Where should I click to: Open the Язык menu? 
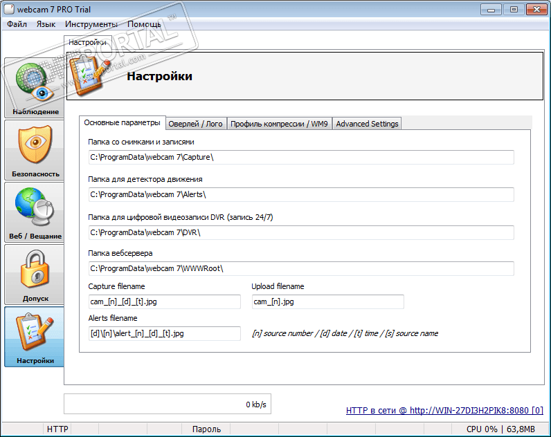46,24
